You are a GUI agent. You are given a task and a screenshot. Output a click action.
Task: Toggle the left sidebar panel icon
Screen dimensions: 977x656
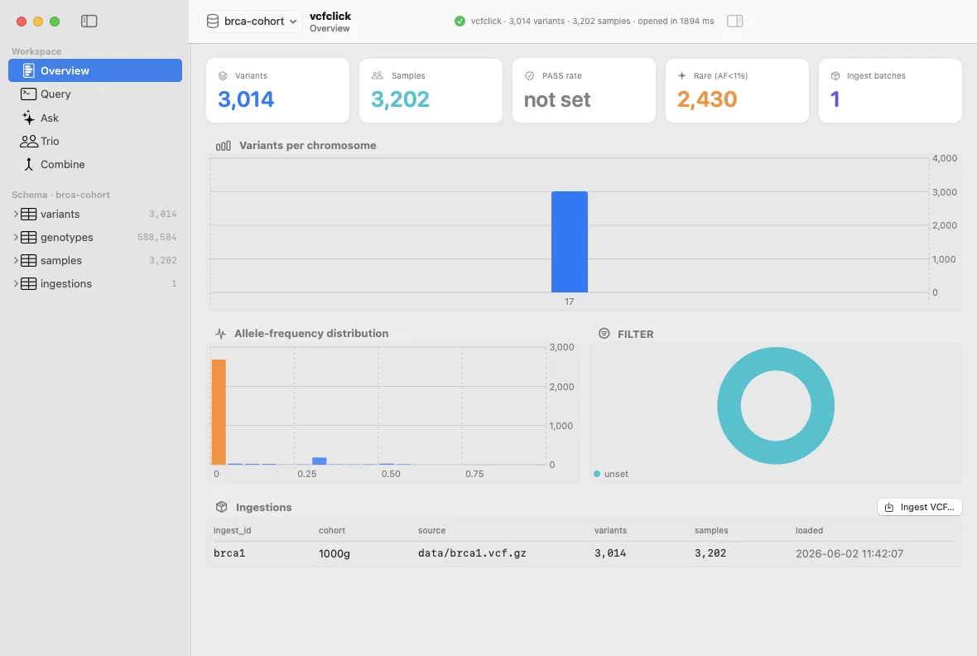pyautogui.click(x=89, y=22)
